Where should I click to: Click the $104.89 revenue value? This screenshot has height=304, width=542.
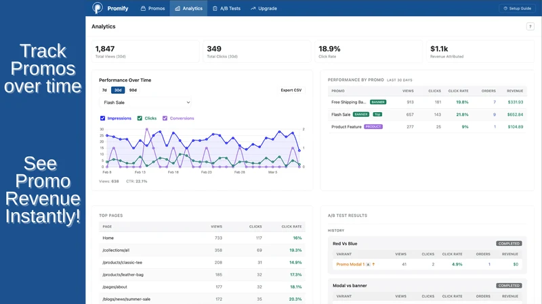click(x=516, y=127)
